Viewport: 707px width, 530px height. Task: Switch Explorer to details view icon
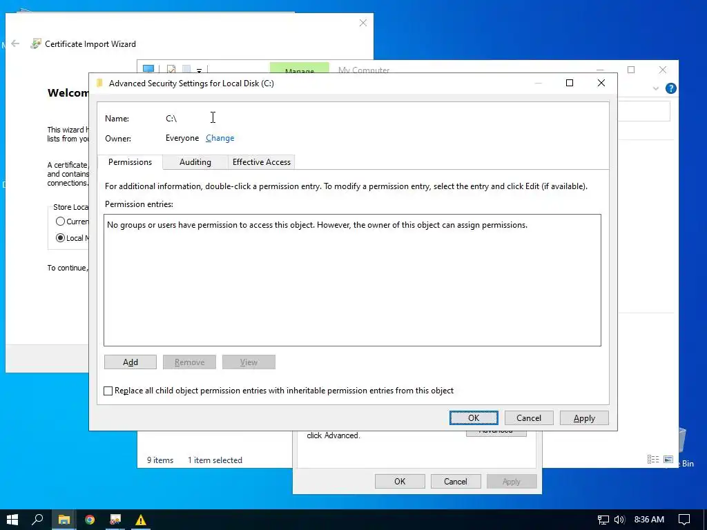[x=653, y=459]
